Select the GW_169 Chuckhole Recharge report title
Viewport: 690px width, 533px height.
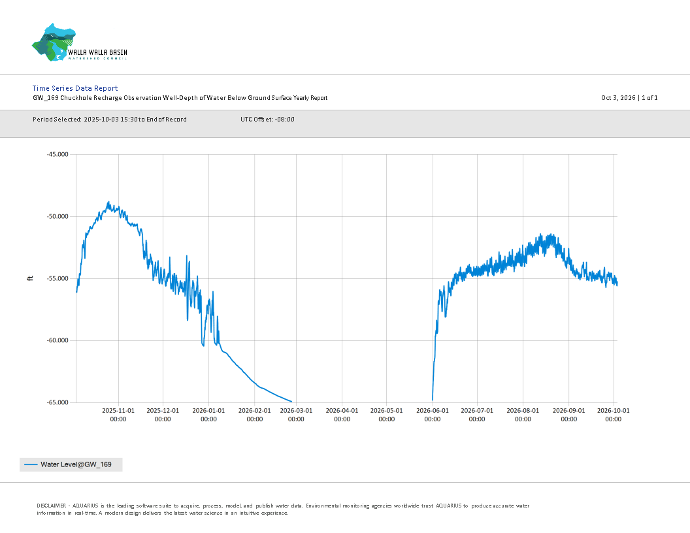pyautogui.click(x=180, y=97)
